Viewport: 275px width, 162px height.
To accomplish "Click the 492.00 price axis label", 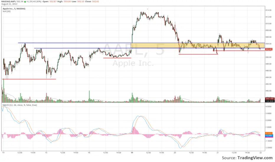I will pos(269,84).
